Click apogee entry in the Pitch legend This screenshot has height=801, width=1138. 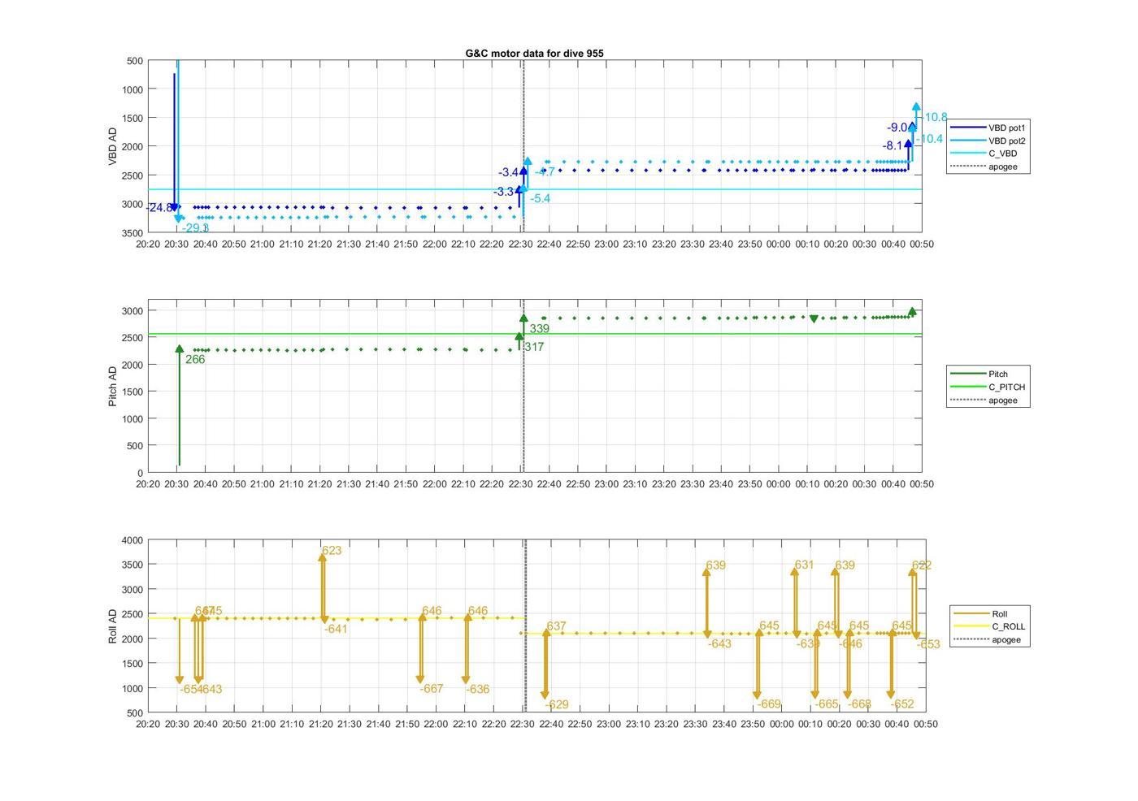pos(984,400)
